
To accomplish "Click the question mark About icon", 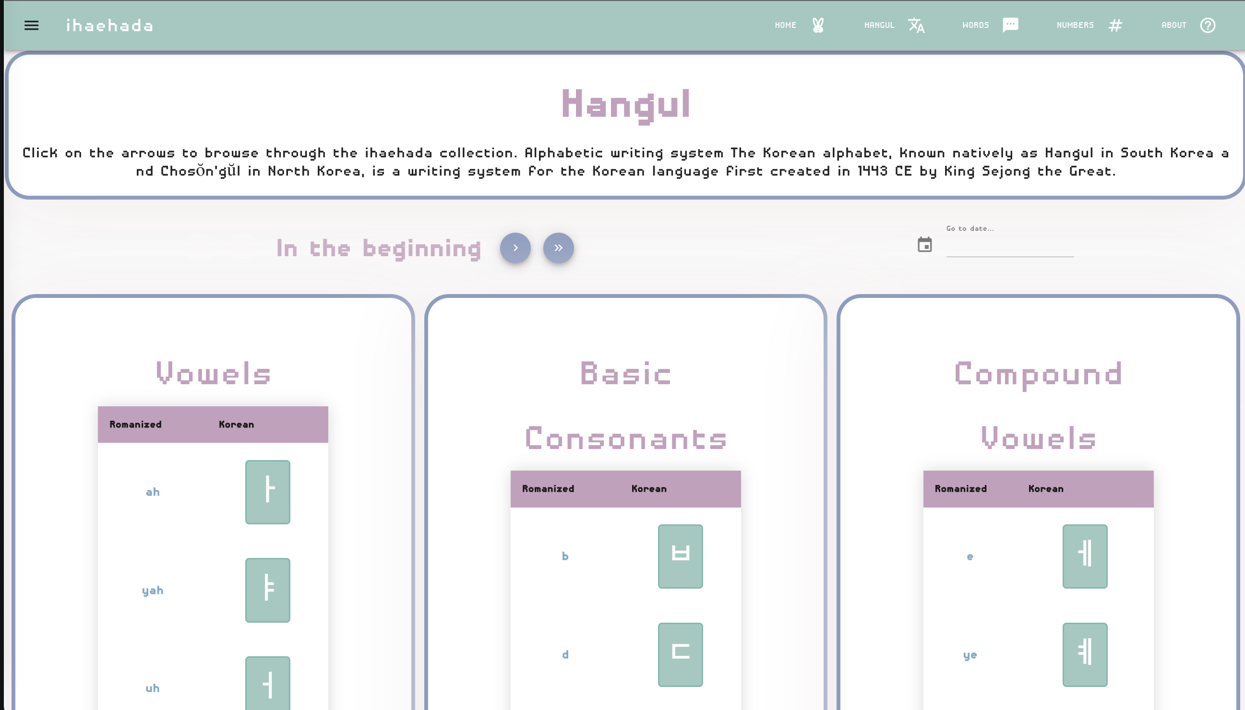I will [x=1208, y=25].
